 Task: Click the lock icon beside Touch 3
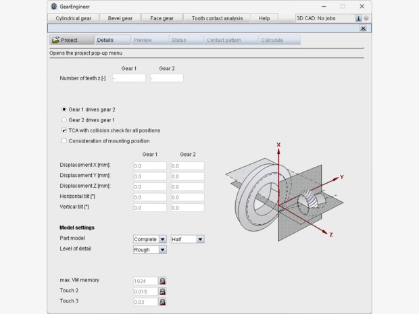click(162, 302)
